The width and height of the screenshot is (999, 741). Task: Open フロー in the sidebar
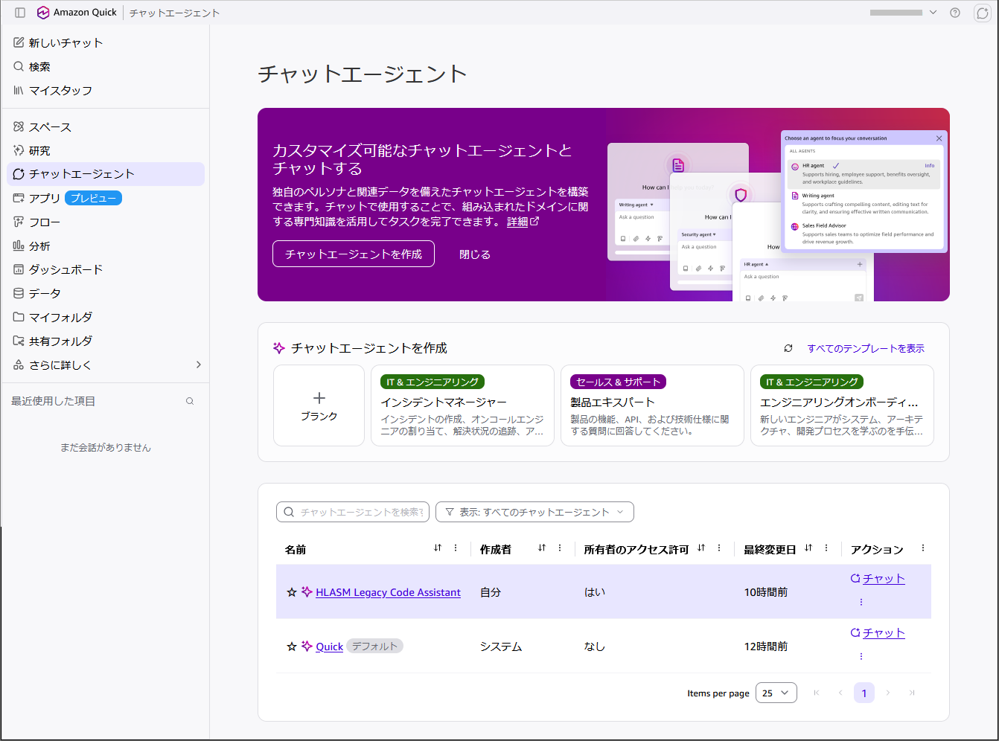point(36,222)
